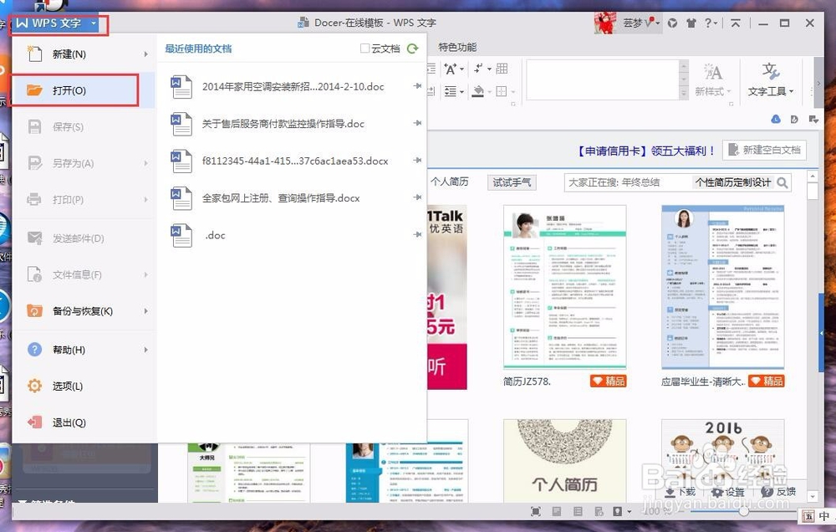
Task: Pin the 2014年家用空调安装新招 document
Action: [417, 86]
